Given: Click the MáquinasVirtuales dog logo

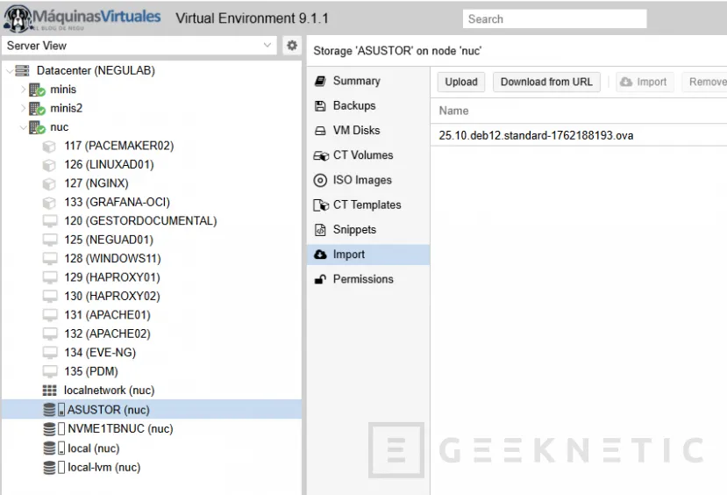Looking at the screenshot, I should pyautogui.click(x=18, y=18).
